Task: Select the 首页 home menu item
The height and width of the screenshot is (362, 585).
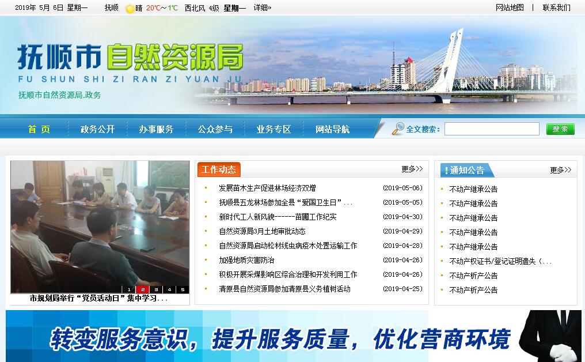Action: 39,129
